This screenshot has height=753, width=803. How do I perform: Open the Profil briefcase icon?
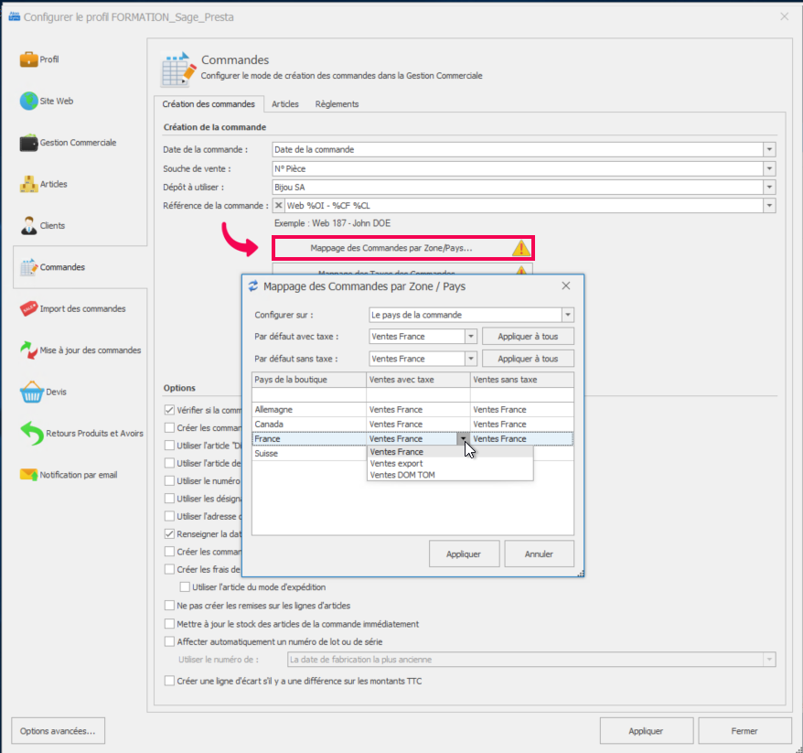[x=28, y=59]
